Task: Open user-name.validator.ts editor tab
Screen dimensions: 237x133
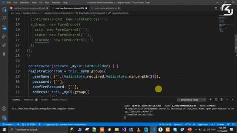Action: [105, 8]
